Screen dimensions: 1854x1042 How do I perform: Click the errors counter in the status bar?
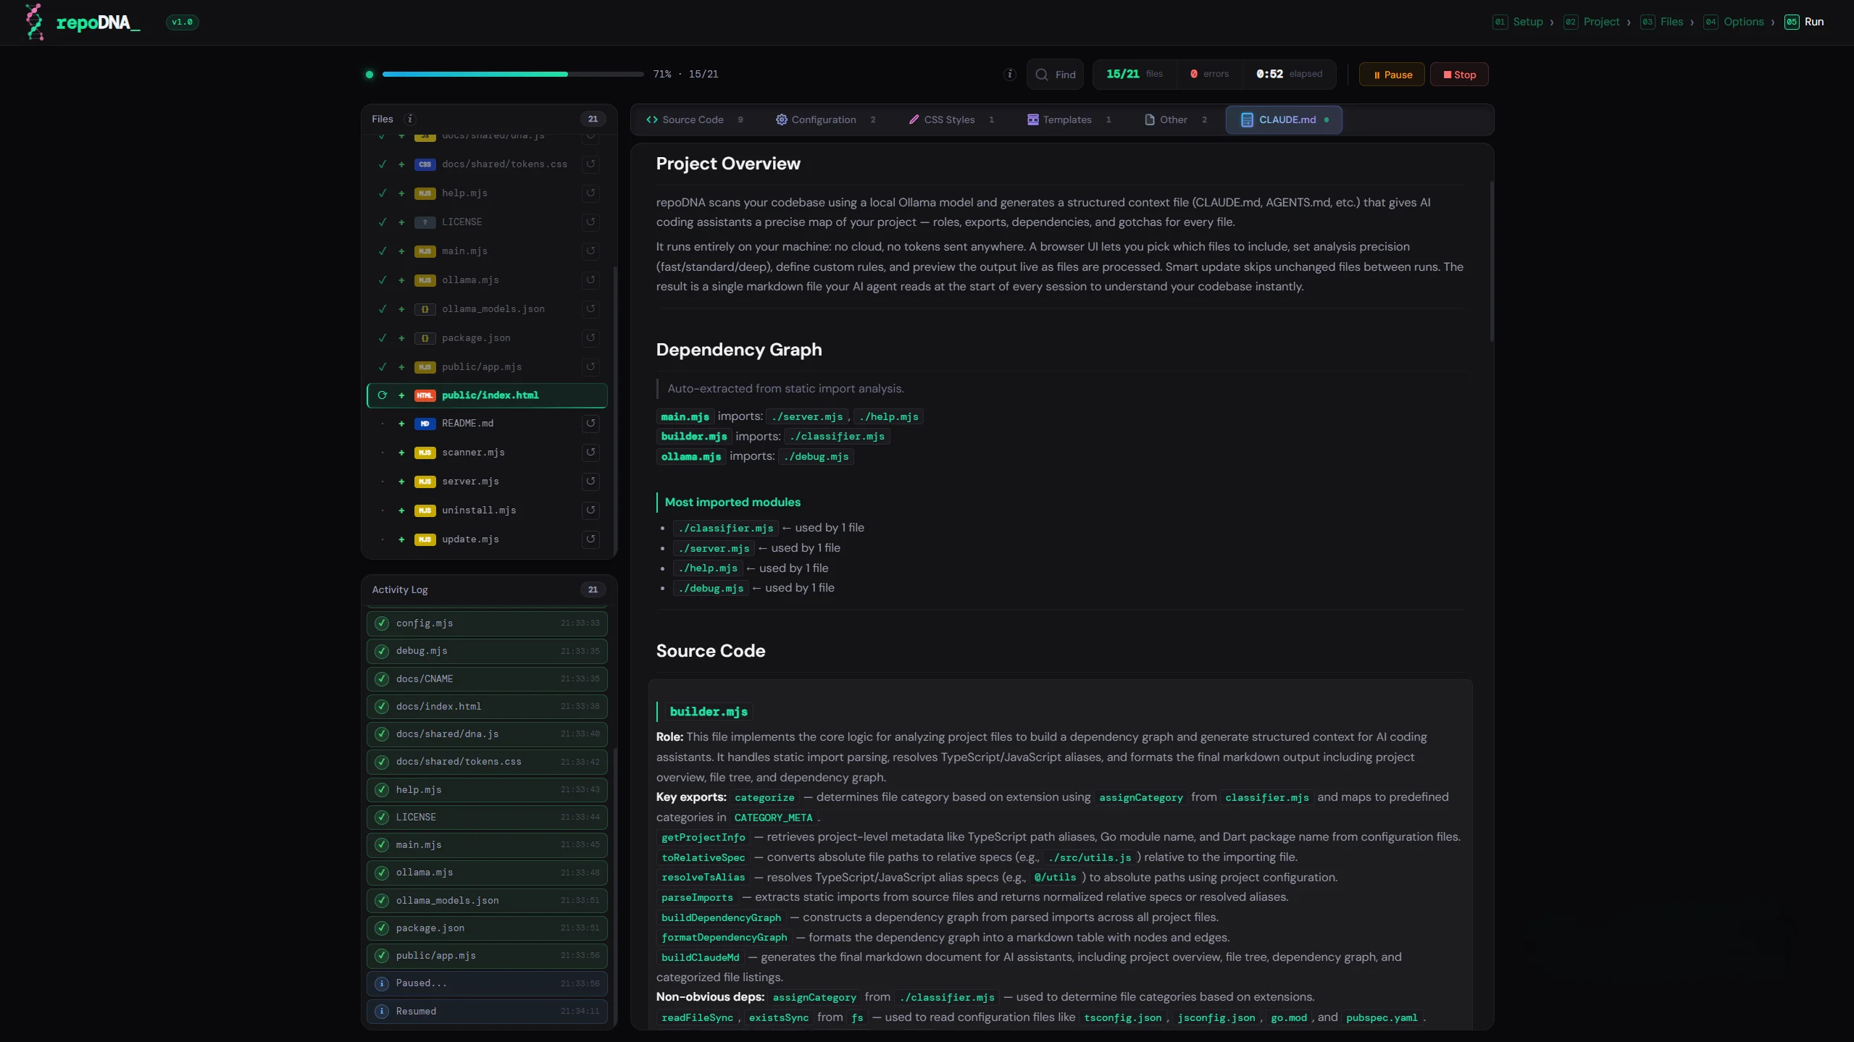(1209, 74)
